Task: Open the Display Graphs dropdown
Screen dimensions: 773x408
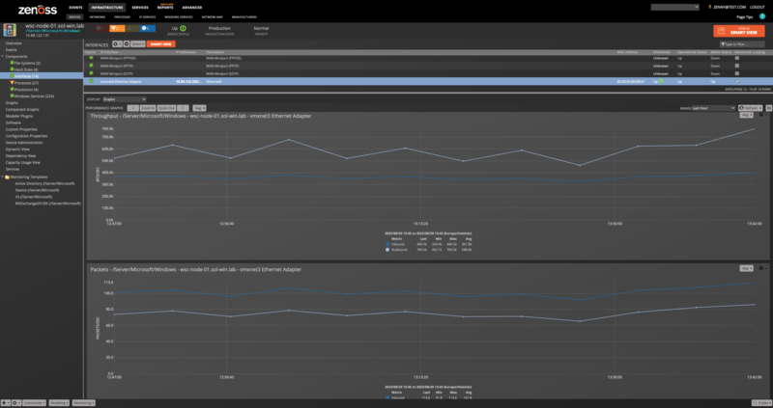Action: click(125, 99)
